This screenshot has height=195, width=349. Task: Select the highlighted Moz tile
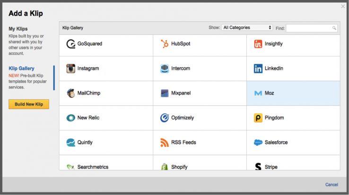(x=293, y=93)
